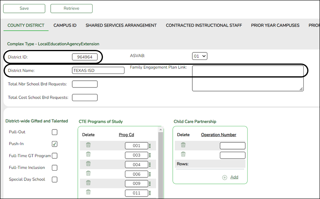Click the Prog Cd 001 field
The image size is (320, 199).
(136, 146)
